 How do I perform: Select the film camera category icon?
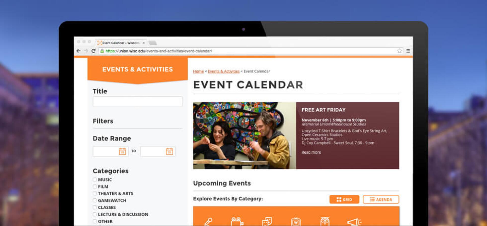(237, 221)
